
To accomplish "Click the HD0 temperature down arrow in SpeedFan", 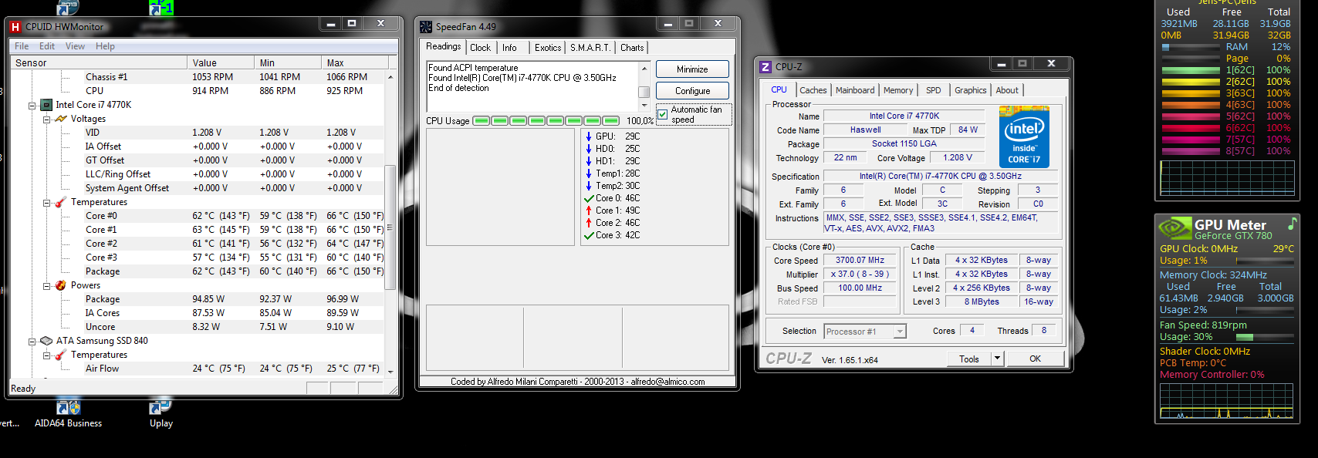I will (588, 149).
